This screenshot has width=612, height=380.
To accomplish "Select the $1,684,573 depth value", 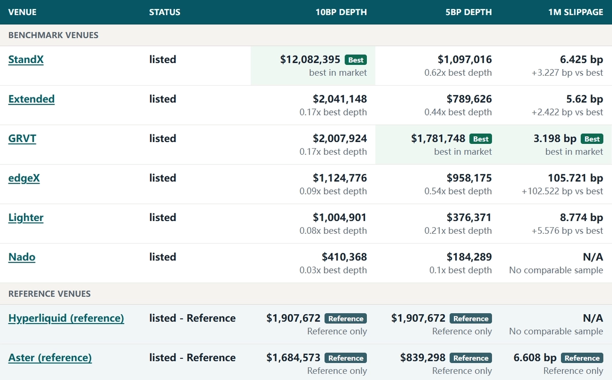I will click(293, 358).
